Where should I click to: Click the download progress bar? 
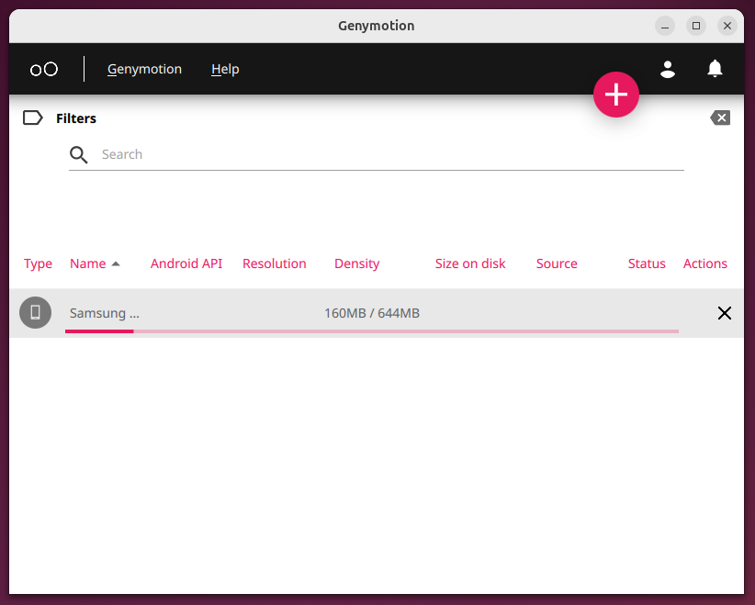pos(372,331)
